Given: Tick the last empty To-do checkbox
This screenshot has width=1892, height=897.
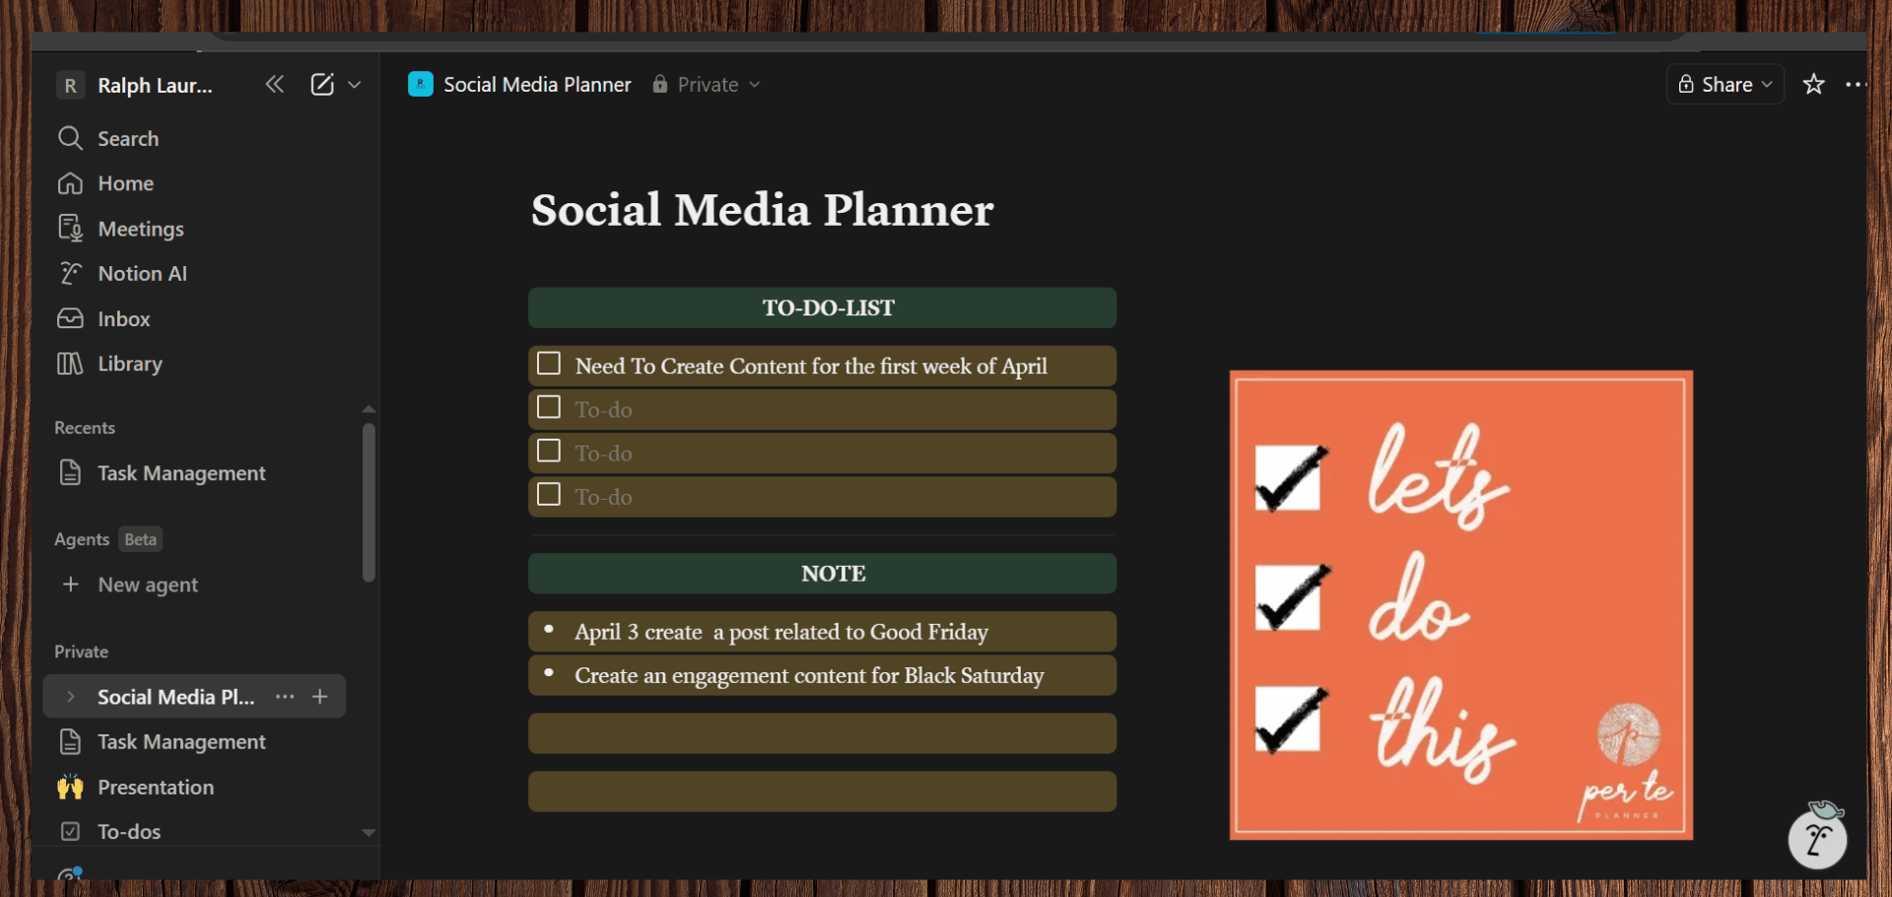Looking at the screenshot, I should tap(549, 494).
